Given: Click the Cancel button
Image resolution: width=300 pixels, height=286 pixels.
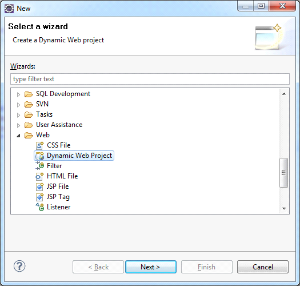Looking at the screenshot, I should tap(263, 267).
